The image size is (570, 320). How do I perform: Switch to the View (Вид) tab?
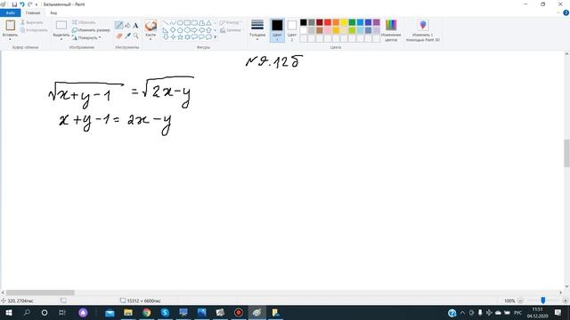tap(53, 12)
